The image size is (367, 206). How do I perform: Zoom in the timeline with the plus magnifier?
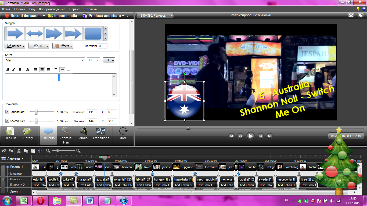78,151
